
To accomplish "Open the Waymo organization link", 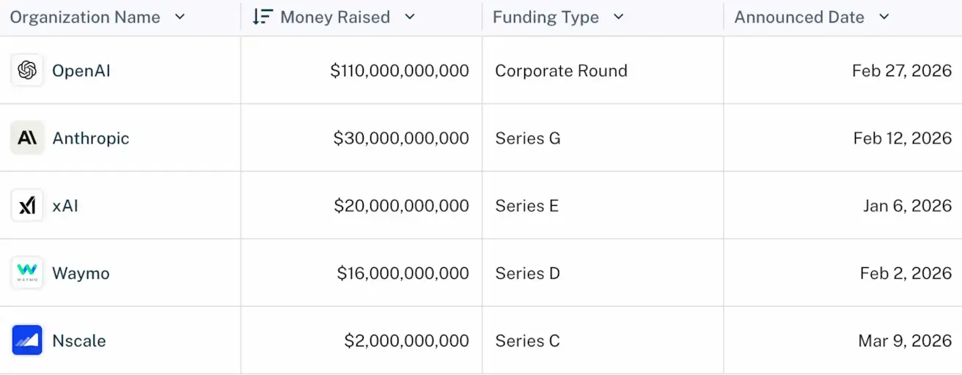I will (81, 273).
